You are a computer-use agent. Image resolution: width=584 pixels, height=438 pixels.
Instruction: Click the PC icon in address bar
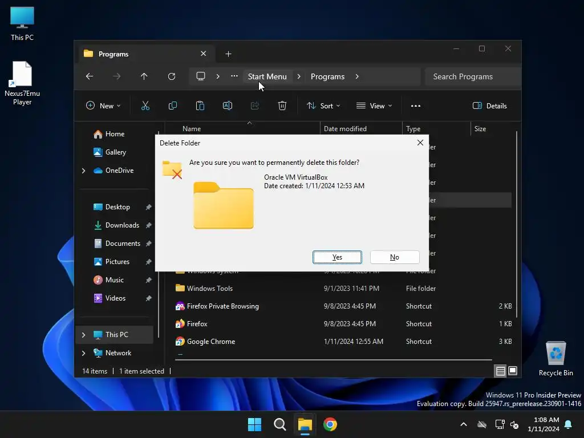(x=201, y=76)
